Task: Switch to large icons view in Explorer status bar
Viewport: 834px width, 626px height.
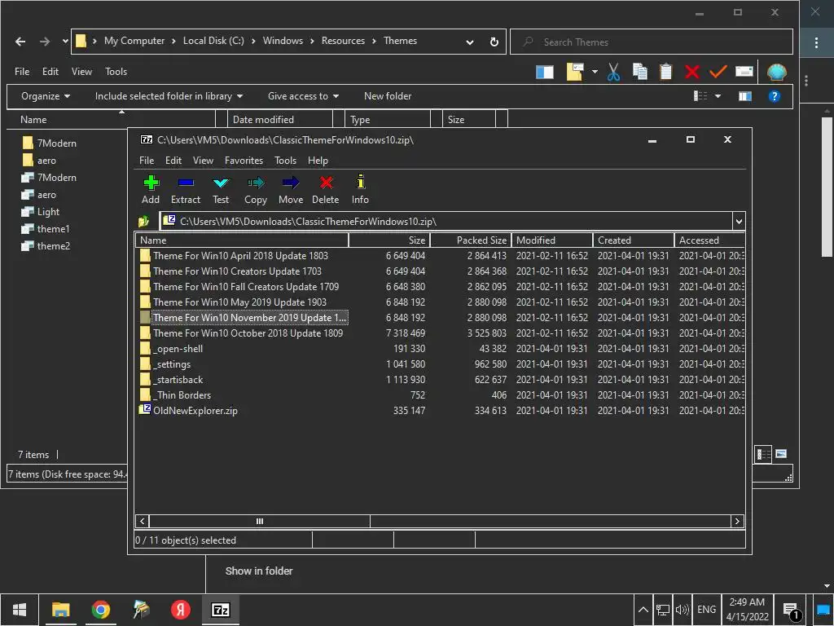Action: coord(781,454)
